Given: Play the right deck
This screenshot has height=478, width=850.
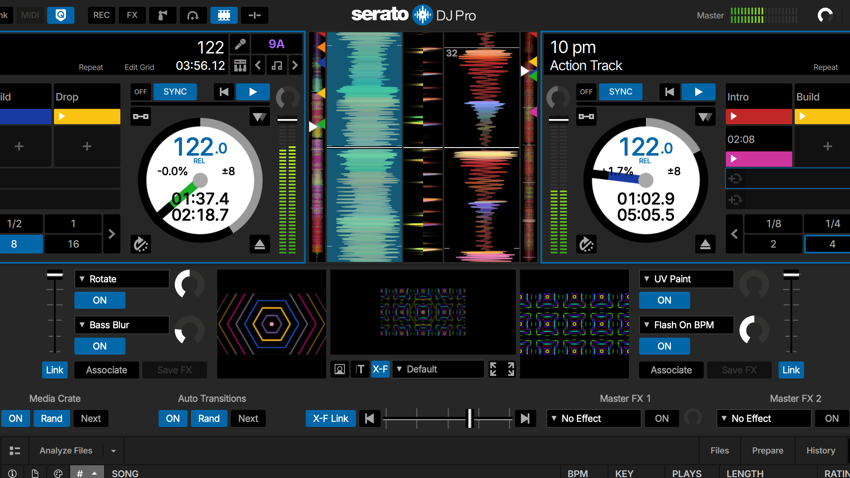Looking at the screenshot, I should [699, 92].
